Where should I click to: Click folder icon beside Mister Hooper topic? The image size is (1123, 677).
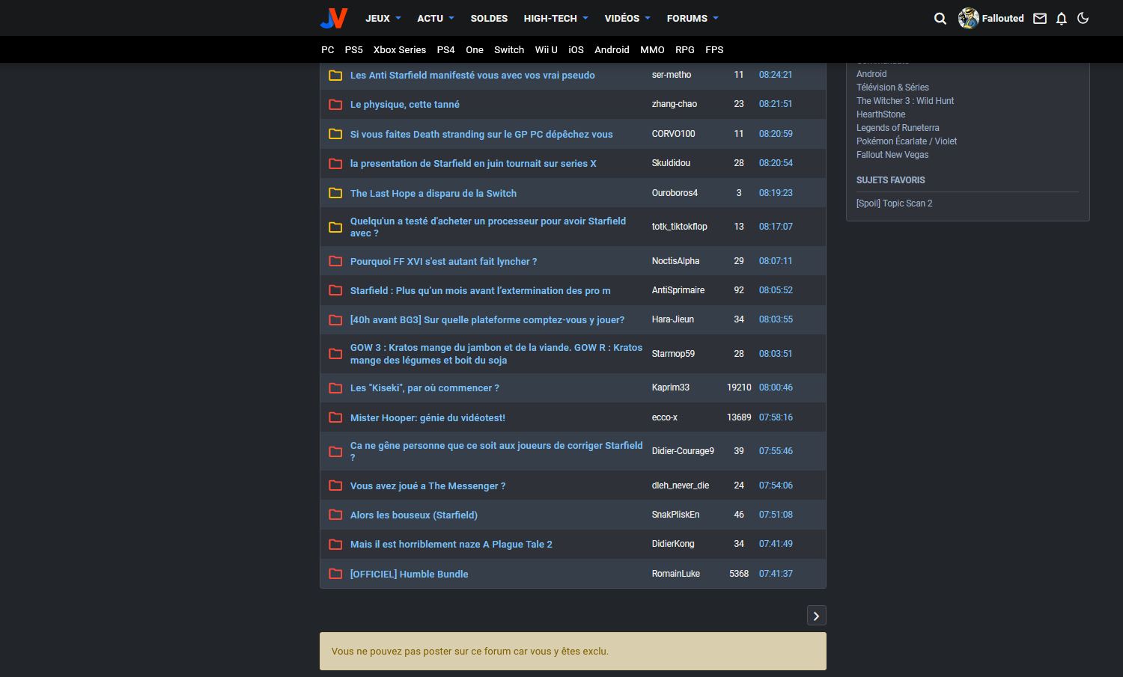335,417
